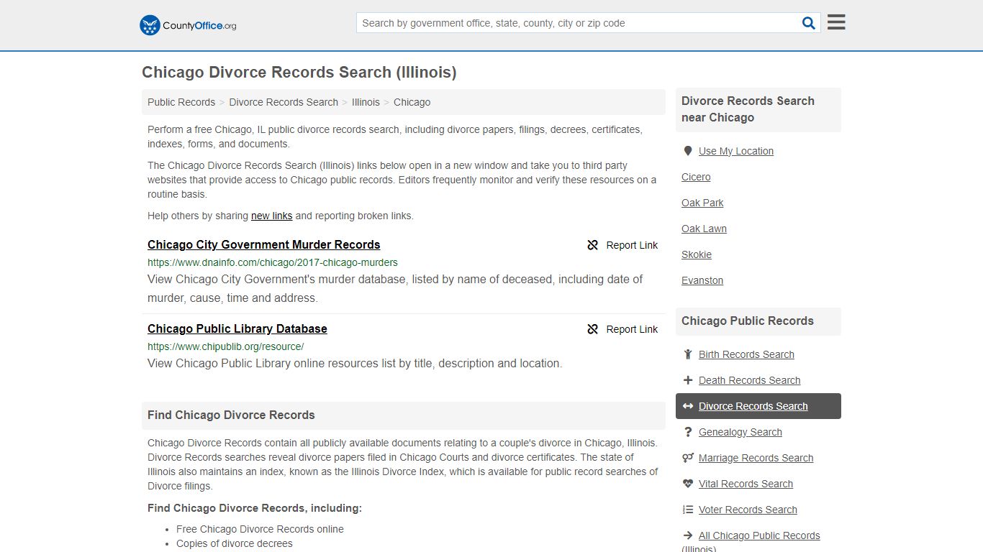Click the Chicago Public Records heading
983x552 pixels.
coord(748,321)
